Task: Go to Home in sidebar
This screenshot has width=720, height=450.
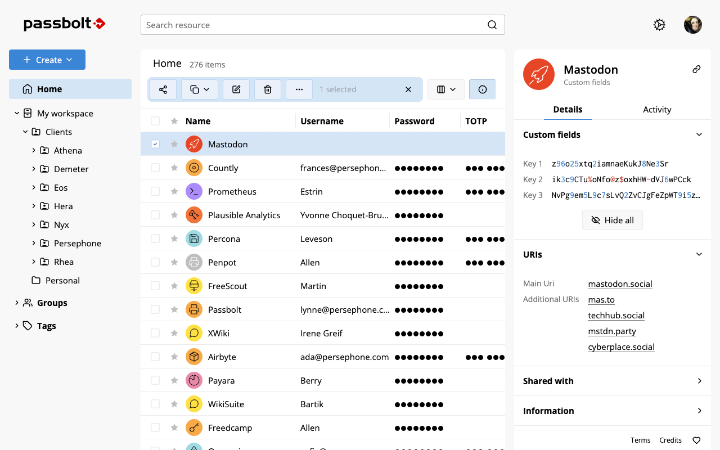Action: (x=70, y=89)
